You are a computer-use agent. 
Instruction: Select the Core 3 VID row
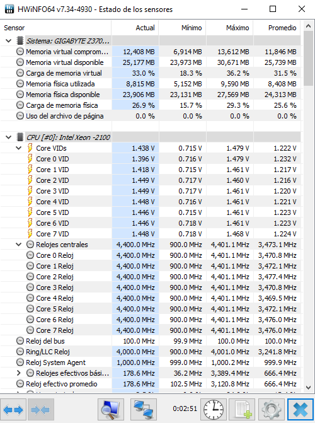tap(151, 191)
